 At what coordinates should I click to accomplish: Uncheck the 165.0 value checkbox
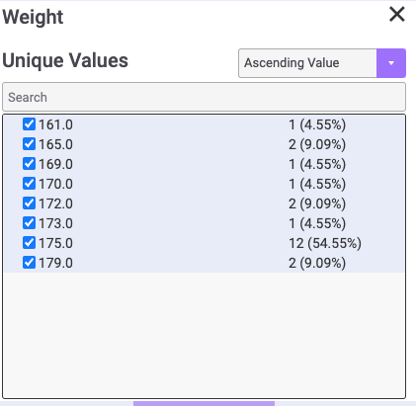point(29,144)
